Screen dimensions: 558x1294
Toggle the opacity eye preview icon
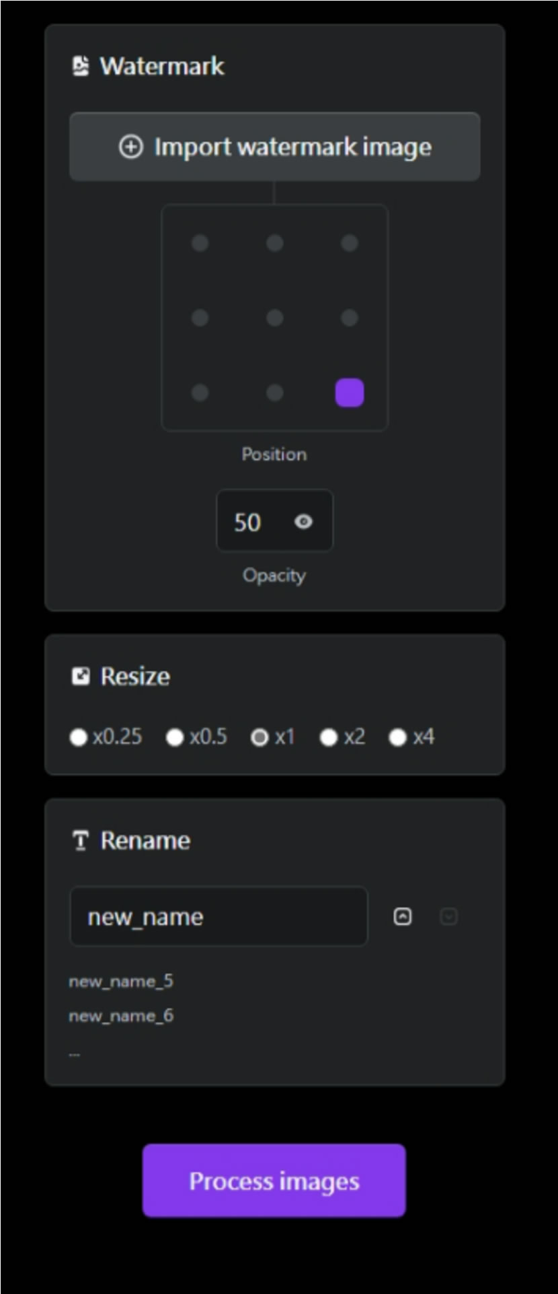[303, 522]
